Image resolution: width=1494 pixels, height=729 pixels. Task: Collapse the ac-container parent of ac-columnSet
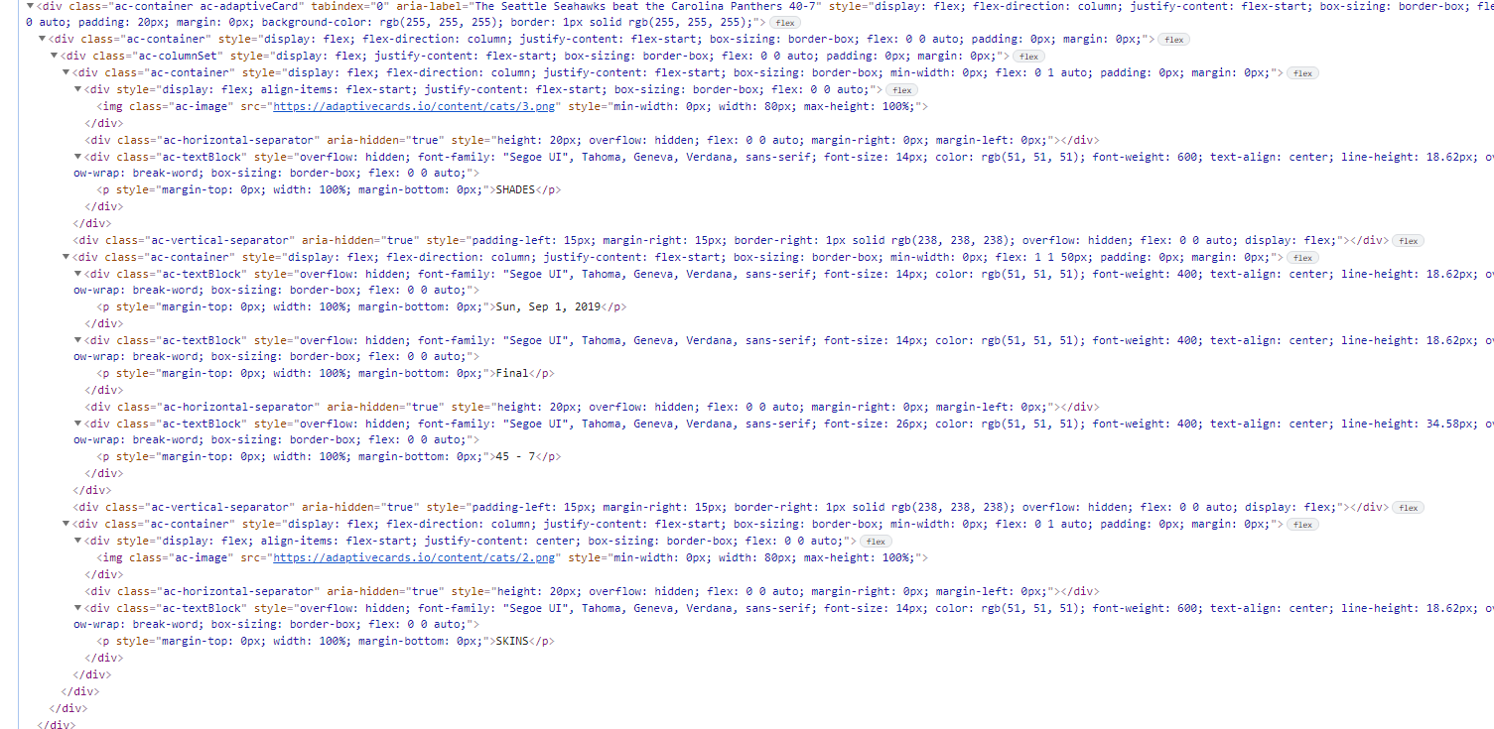(x=42, y=40)
